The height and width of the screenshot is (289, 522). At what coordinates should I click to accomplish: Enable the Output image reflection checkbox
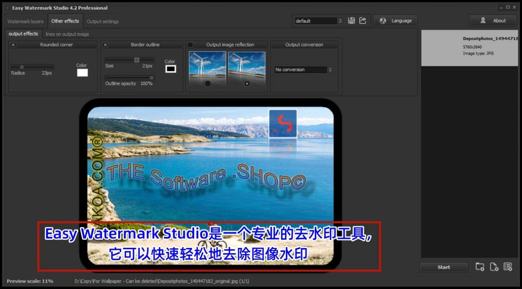click(x=190, y=45)
